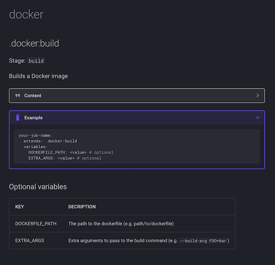
Task: Click the Example header label
Action: coord(33,118)
